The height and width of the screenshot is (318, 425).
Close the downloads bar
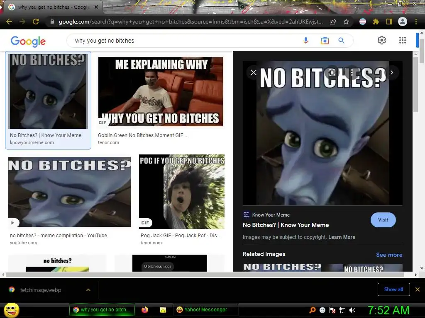[418, 289]
